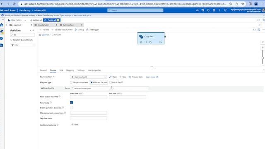View pipeline code braces icon
This screenshot has width=265, height=149.
coord(254,29)
